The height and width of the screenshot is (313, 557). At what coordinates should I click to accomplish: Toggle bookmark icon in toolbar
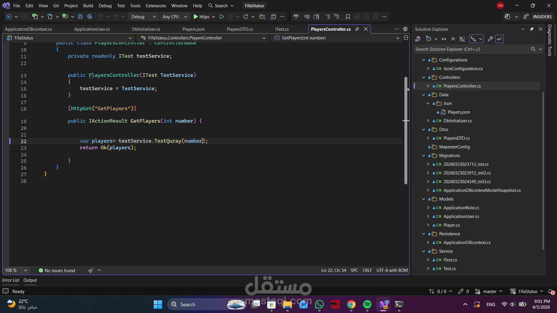[x=348, y=17]
